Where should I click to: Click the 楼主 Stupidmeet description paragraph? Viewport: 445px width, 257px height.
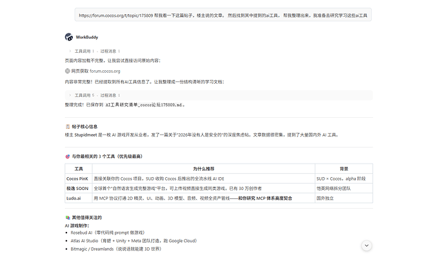click(203, 135)
